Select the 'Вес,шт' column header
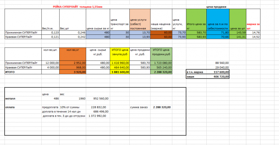This screenshot has height=145, width=279. (73, 20)
